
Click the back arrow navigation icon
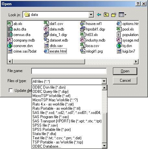99,15
